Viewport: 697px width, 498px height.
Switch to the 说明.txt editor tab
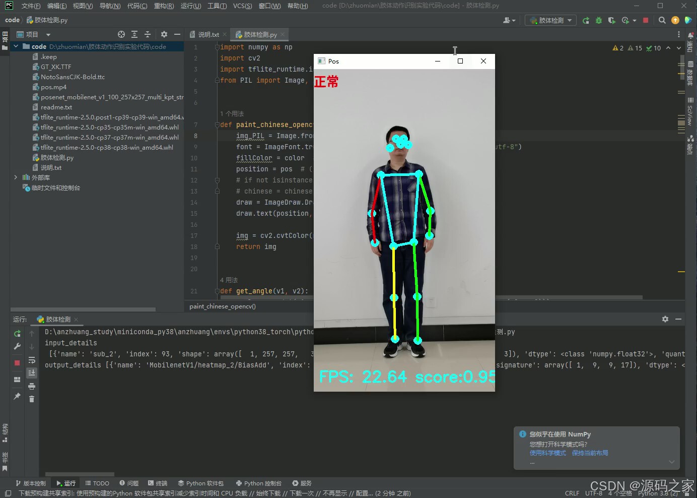pyautogui.click(x=208, y=34)
